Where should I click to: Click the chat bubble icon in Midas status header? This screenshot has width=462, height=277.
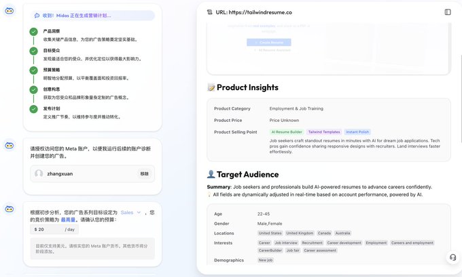tap(37, 16)
